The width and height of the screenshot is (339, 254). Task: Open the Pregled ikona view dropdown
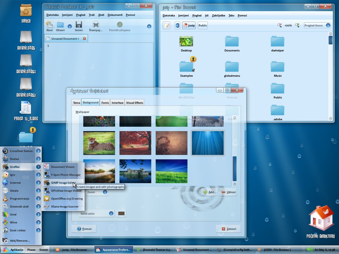coord(317,26)
